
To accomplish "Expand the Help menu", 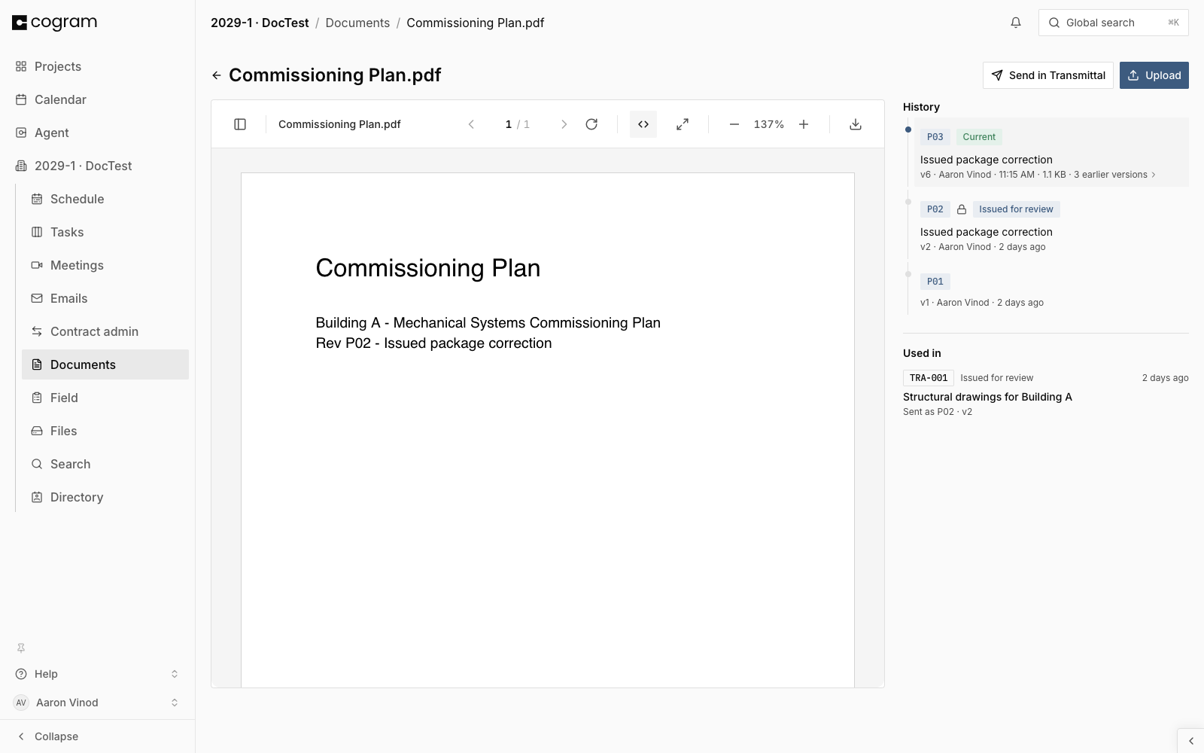I will [98, 674].
